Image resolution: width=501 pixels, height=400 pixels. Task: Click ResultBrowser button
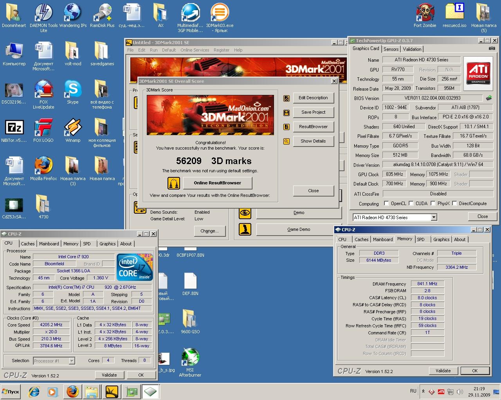click(313, 127)
